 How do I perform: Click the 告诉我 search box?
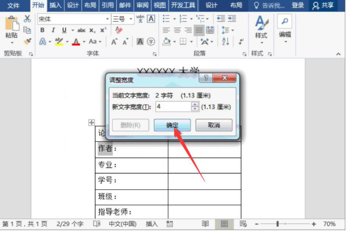click(x=269, y=6)
